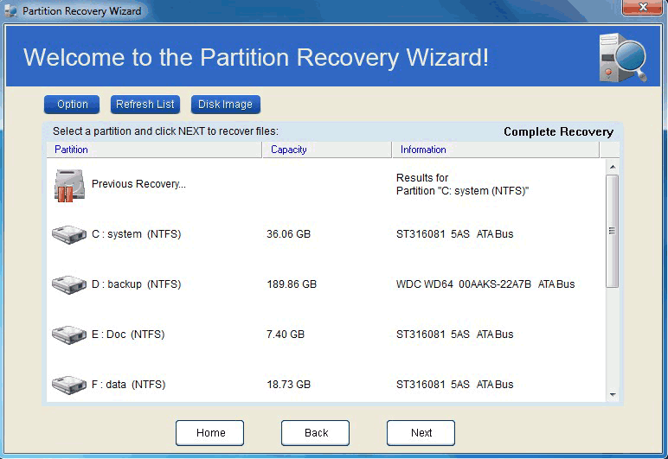This screenshot has height=459, width=668.
Task: Click WDC WD64 00AAKS-22A7B info text
Action: [x=485, y=284]
